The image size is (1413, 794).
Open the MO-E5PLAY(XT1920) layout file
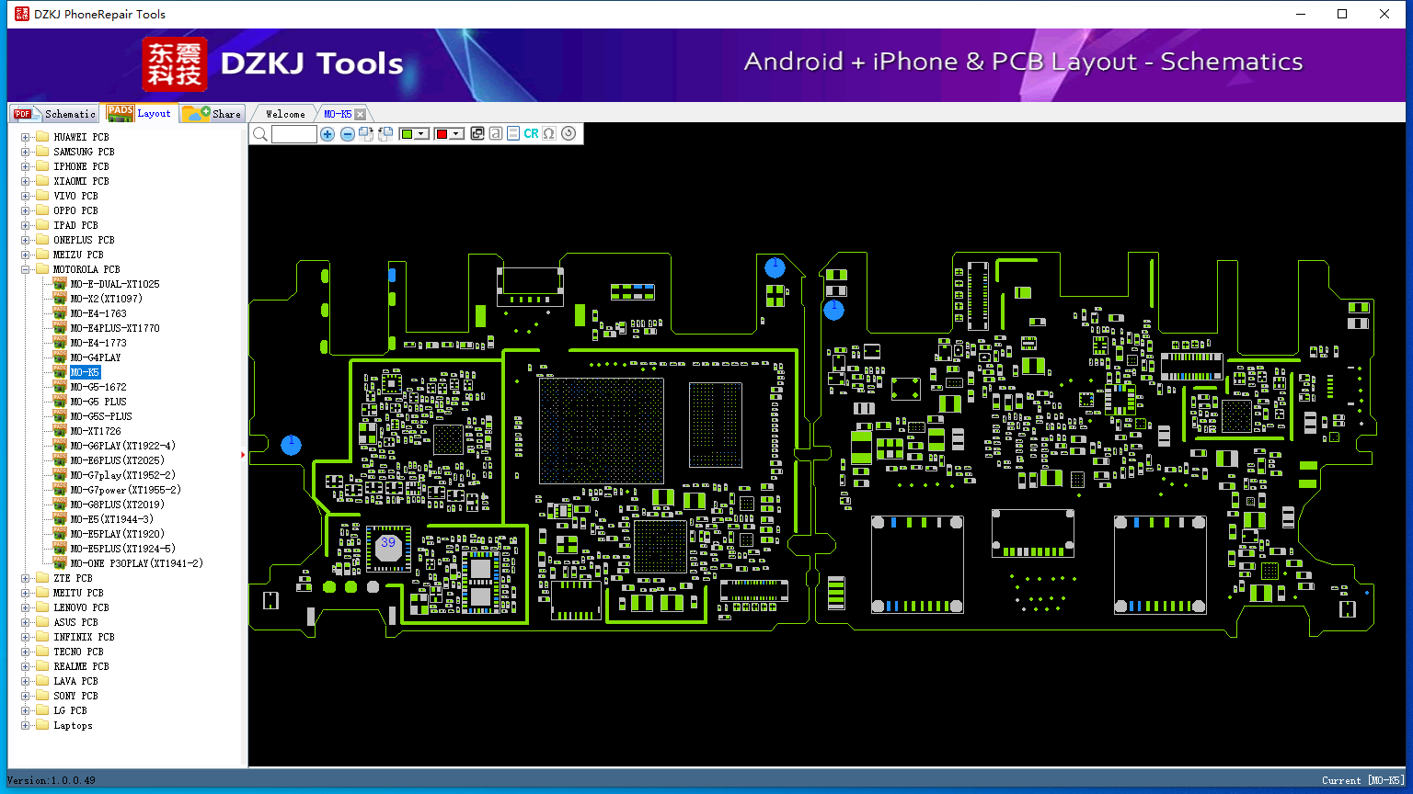pyautogui.click(x=118, y=534)
